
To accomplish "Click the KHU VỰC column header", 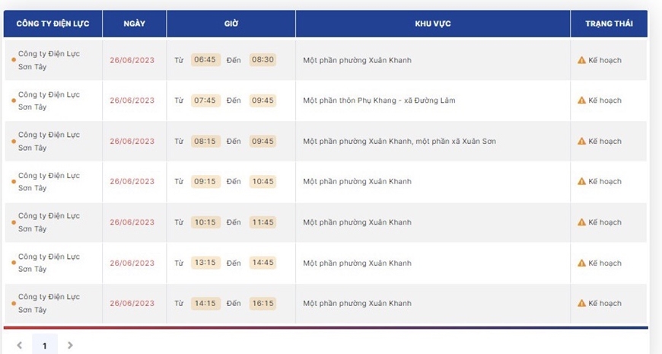I will click(x=433, y=24).
